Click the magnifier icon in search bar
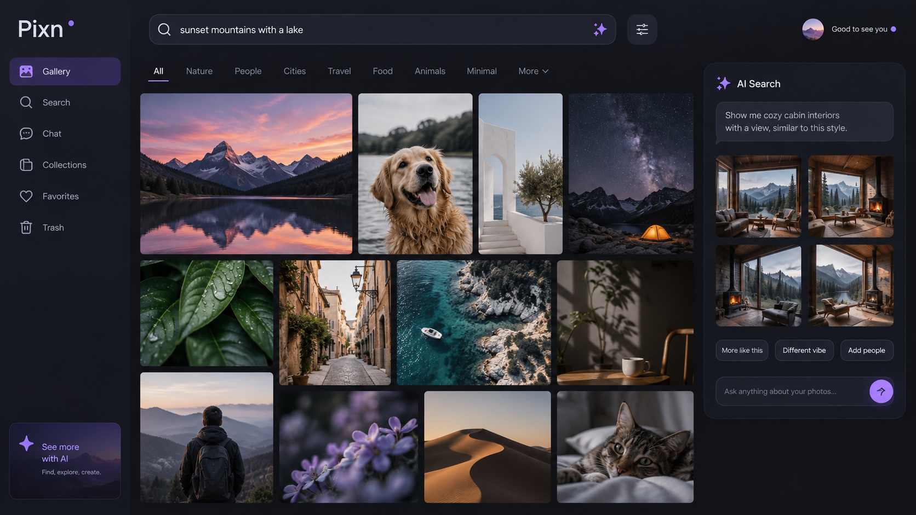Image resolution: width=916 pixels, height=515 pixels. click(x=164, y=30)
